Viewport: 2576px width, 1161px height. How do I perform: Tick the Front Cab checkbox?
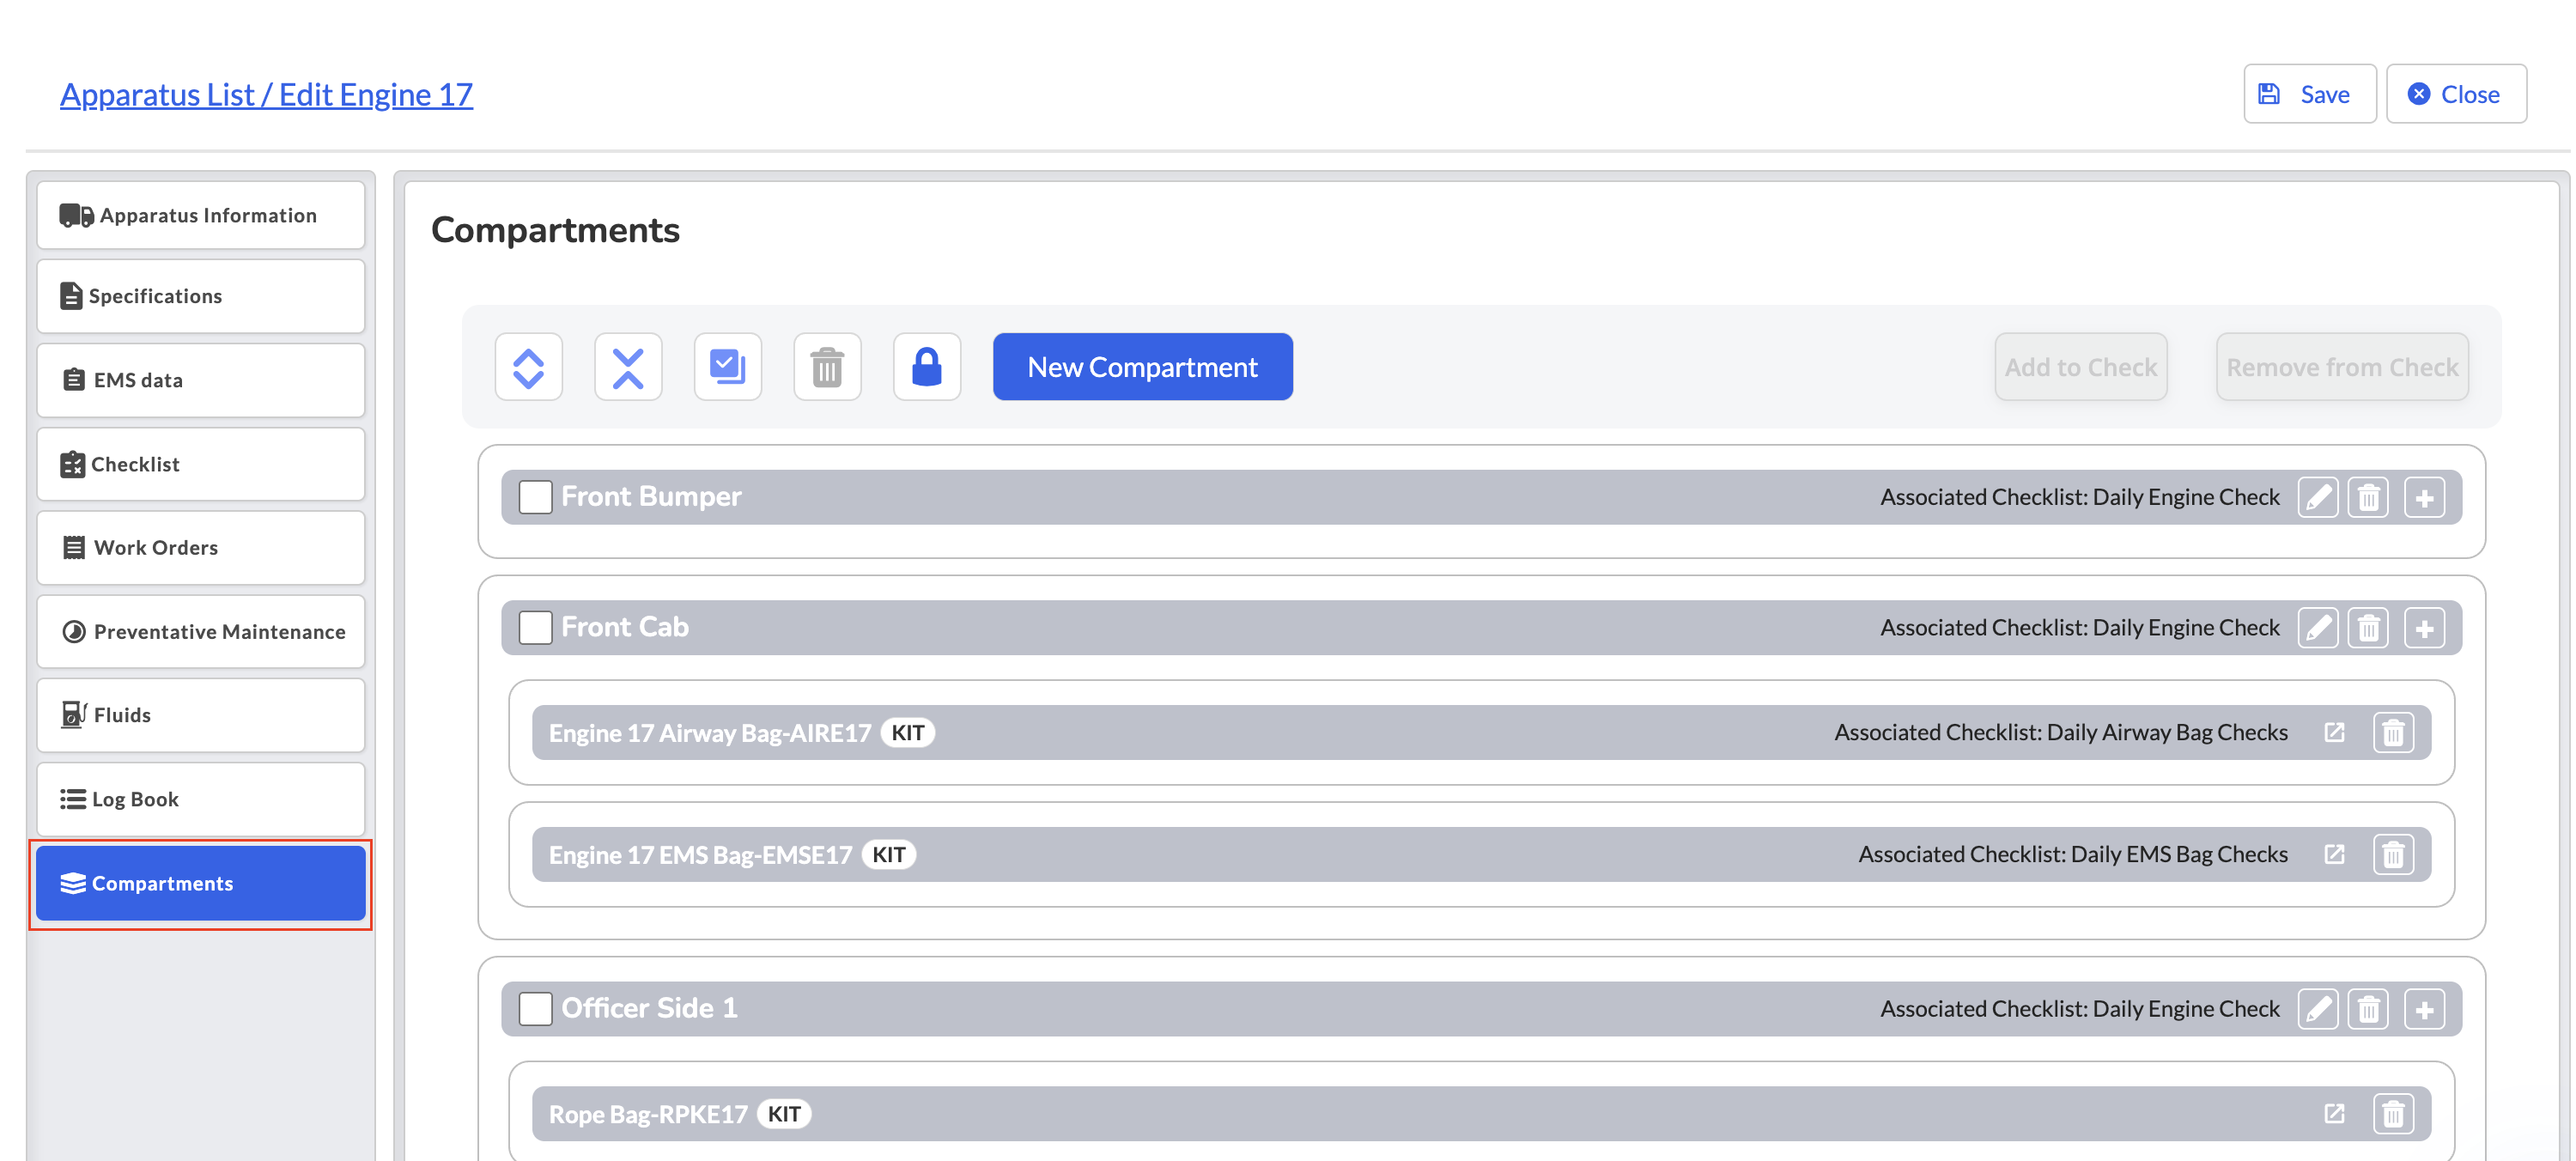pos(535,628)
